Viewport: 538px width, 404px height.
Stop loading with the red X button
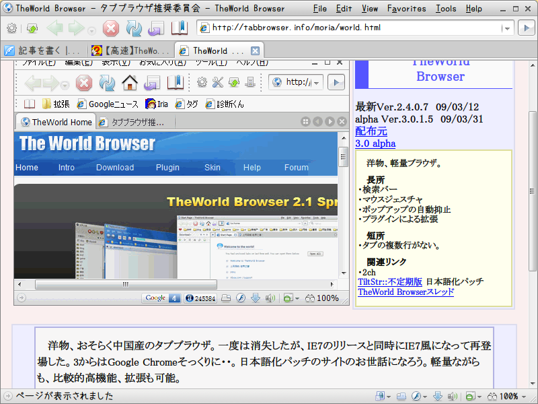click(111, 28)
